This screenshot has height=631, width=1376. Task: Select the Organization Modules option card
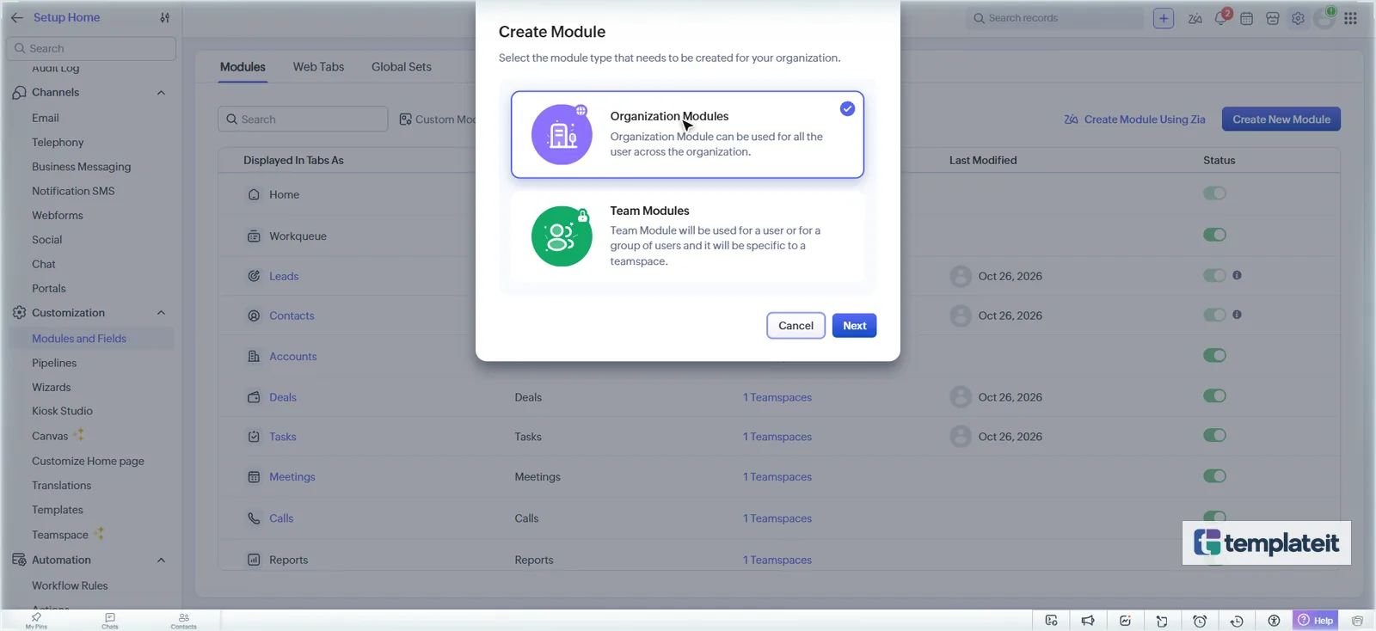pyautogui.click(x=687, y=135)
